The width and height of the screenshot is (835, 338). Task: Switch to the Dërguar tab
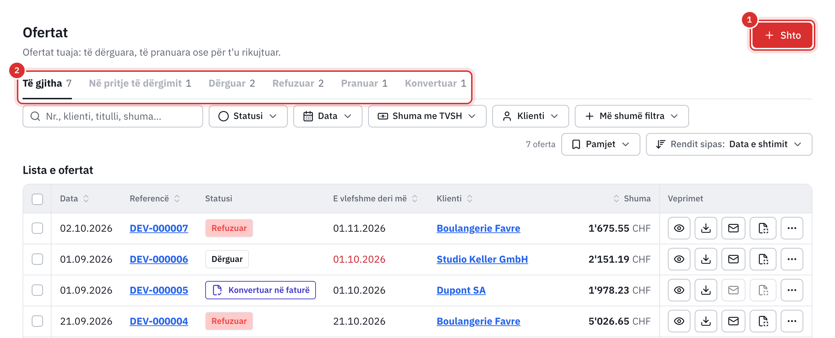(x=232, y=83)
